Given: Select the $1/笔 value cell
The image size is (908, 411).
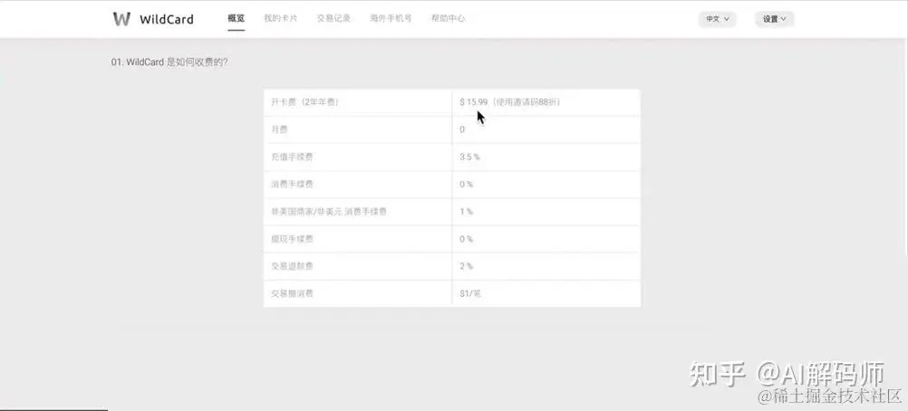Looking at the screenshot, I should click(x=546, y=293).
